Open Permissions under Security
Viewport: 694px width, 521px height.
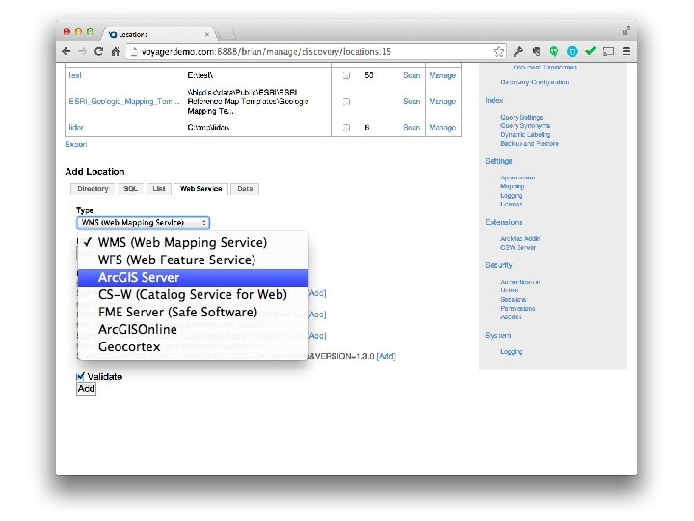pos(518,308)
